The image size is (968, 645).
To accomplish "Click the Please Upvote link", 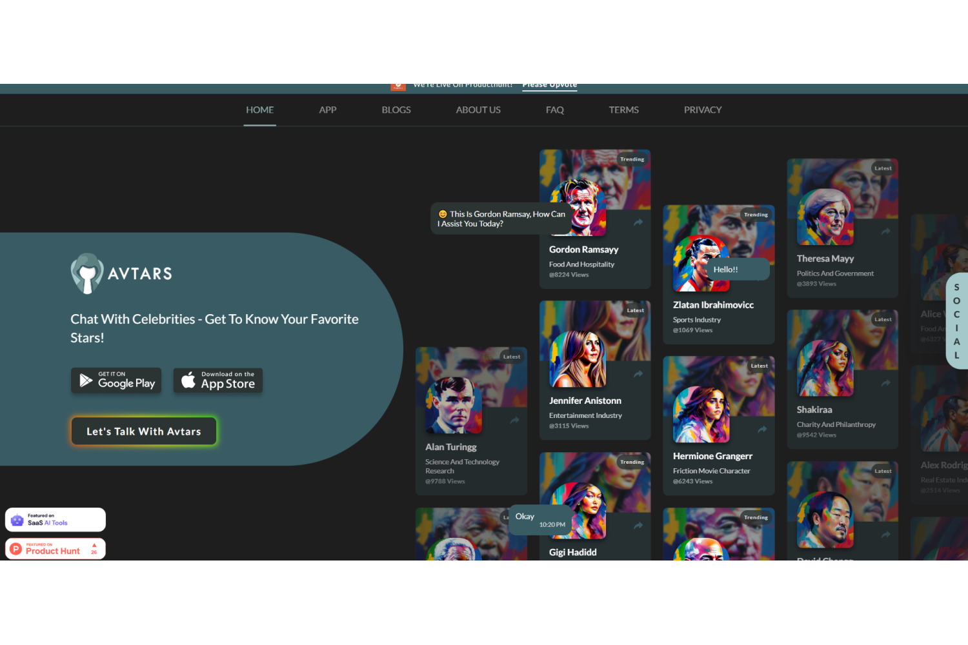I will 550,86.
